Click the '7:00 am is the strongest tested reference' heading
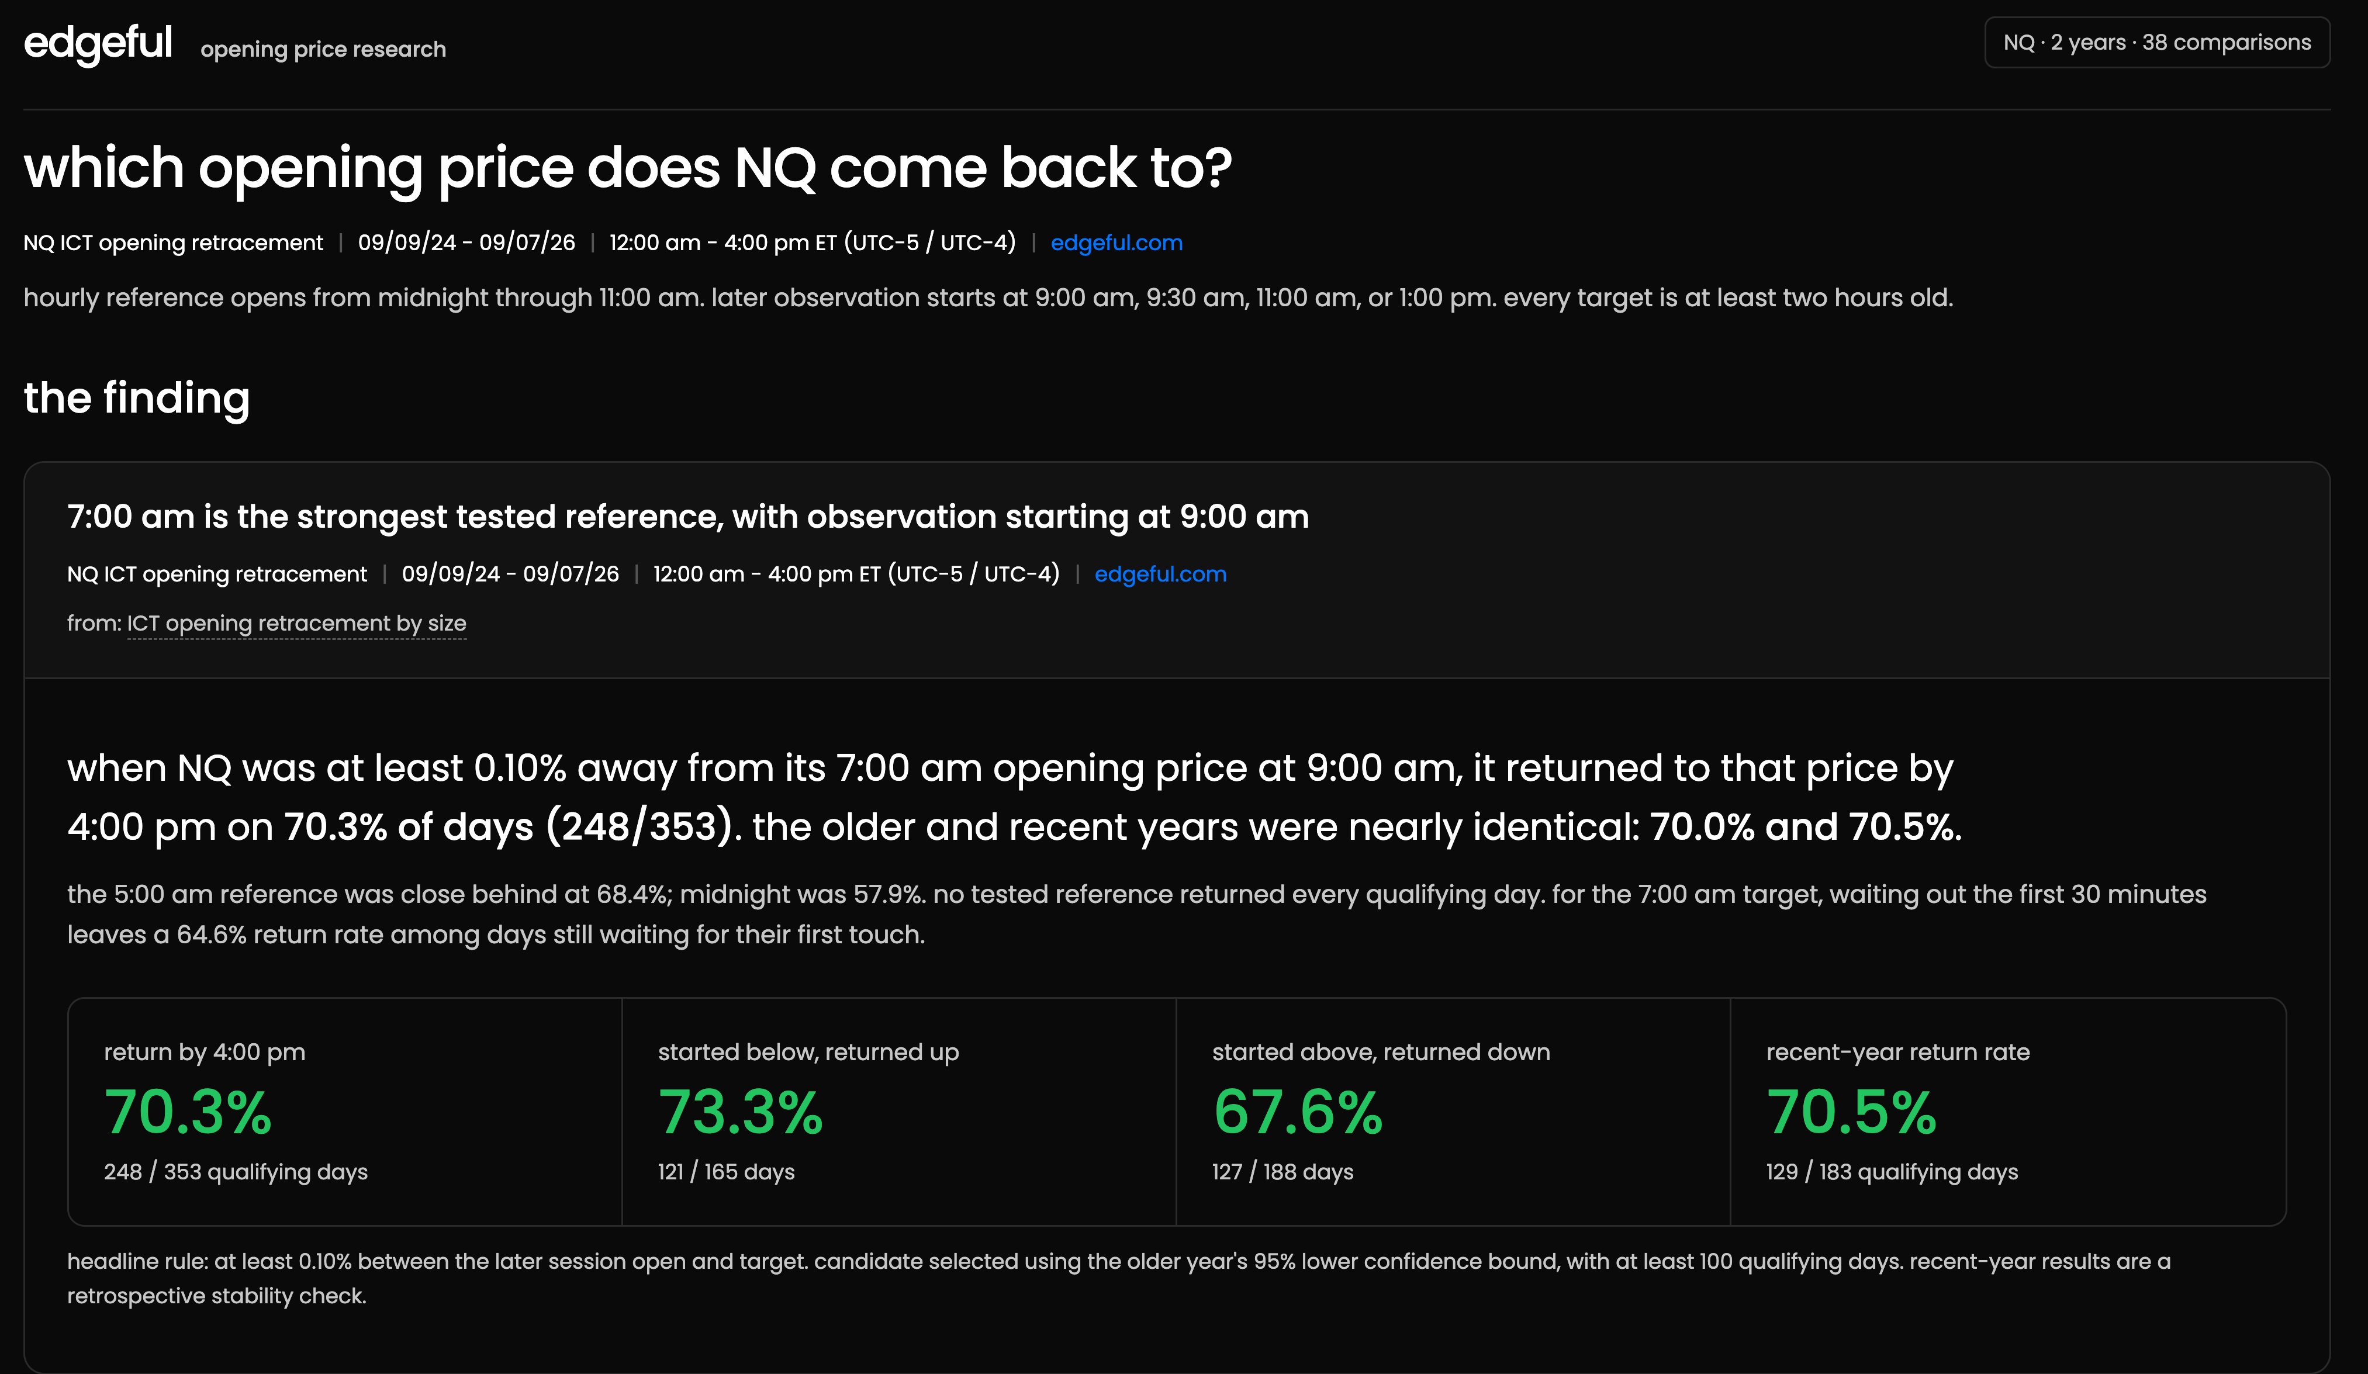This screenshot has height=1374, width=2368. point(688,517)
